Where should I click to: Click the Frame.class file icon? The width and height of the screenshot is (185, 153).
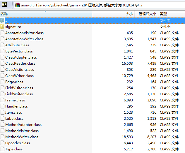(x=2, y=100)
